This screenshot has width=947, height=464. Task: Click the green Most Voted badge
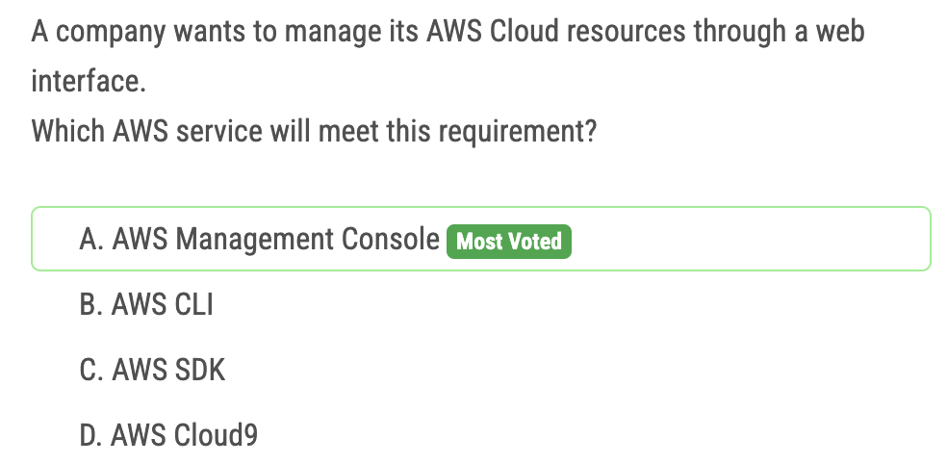509,242
